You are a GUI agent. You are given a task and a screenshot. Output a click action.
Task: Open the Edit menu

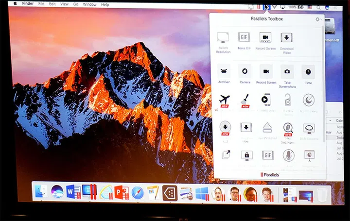click(x=52, y=4)
